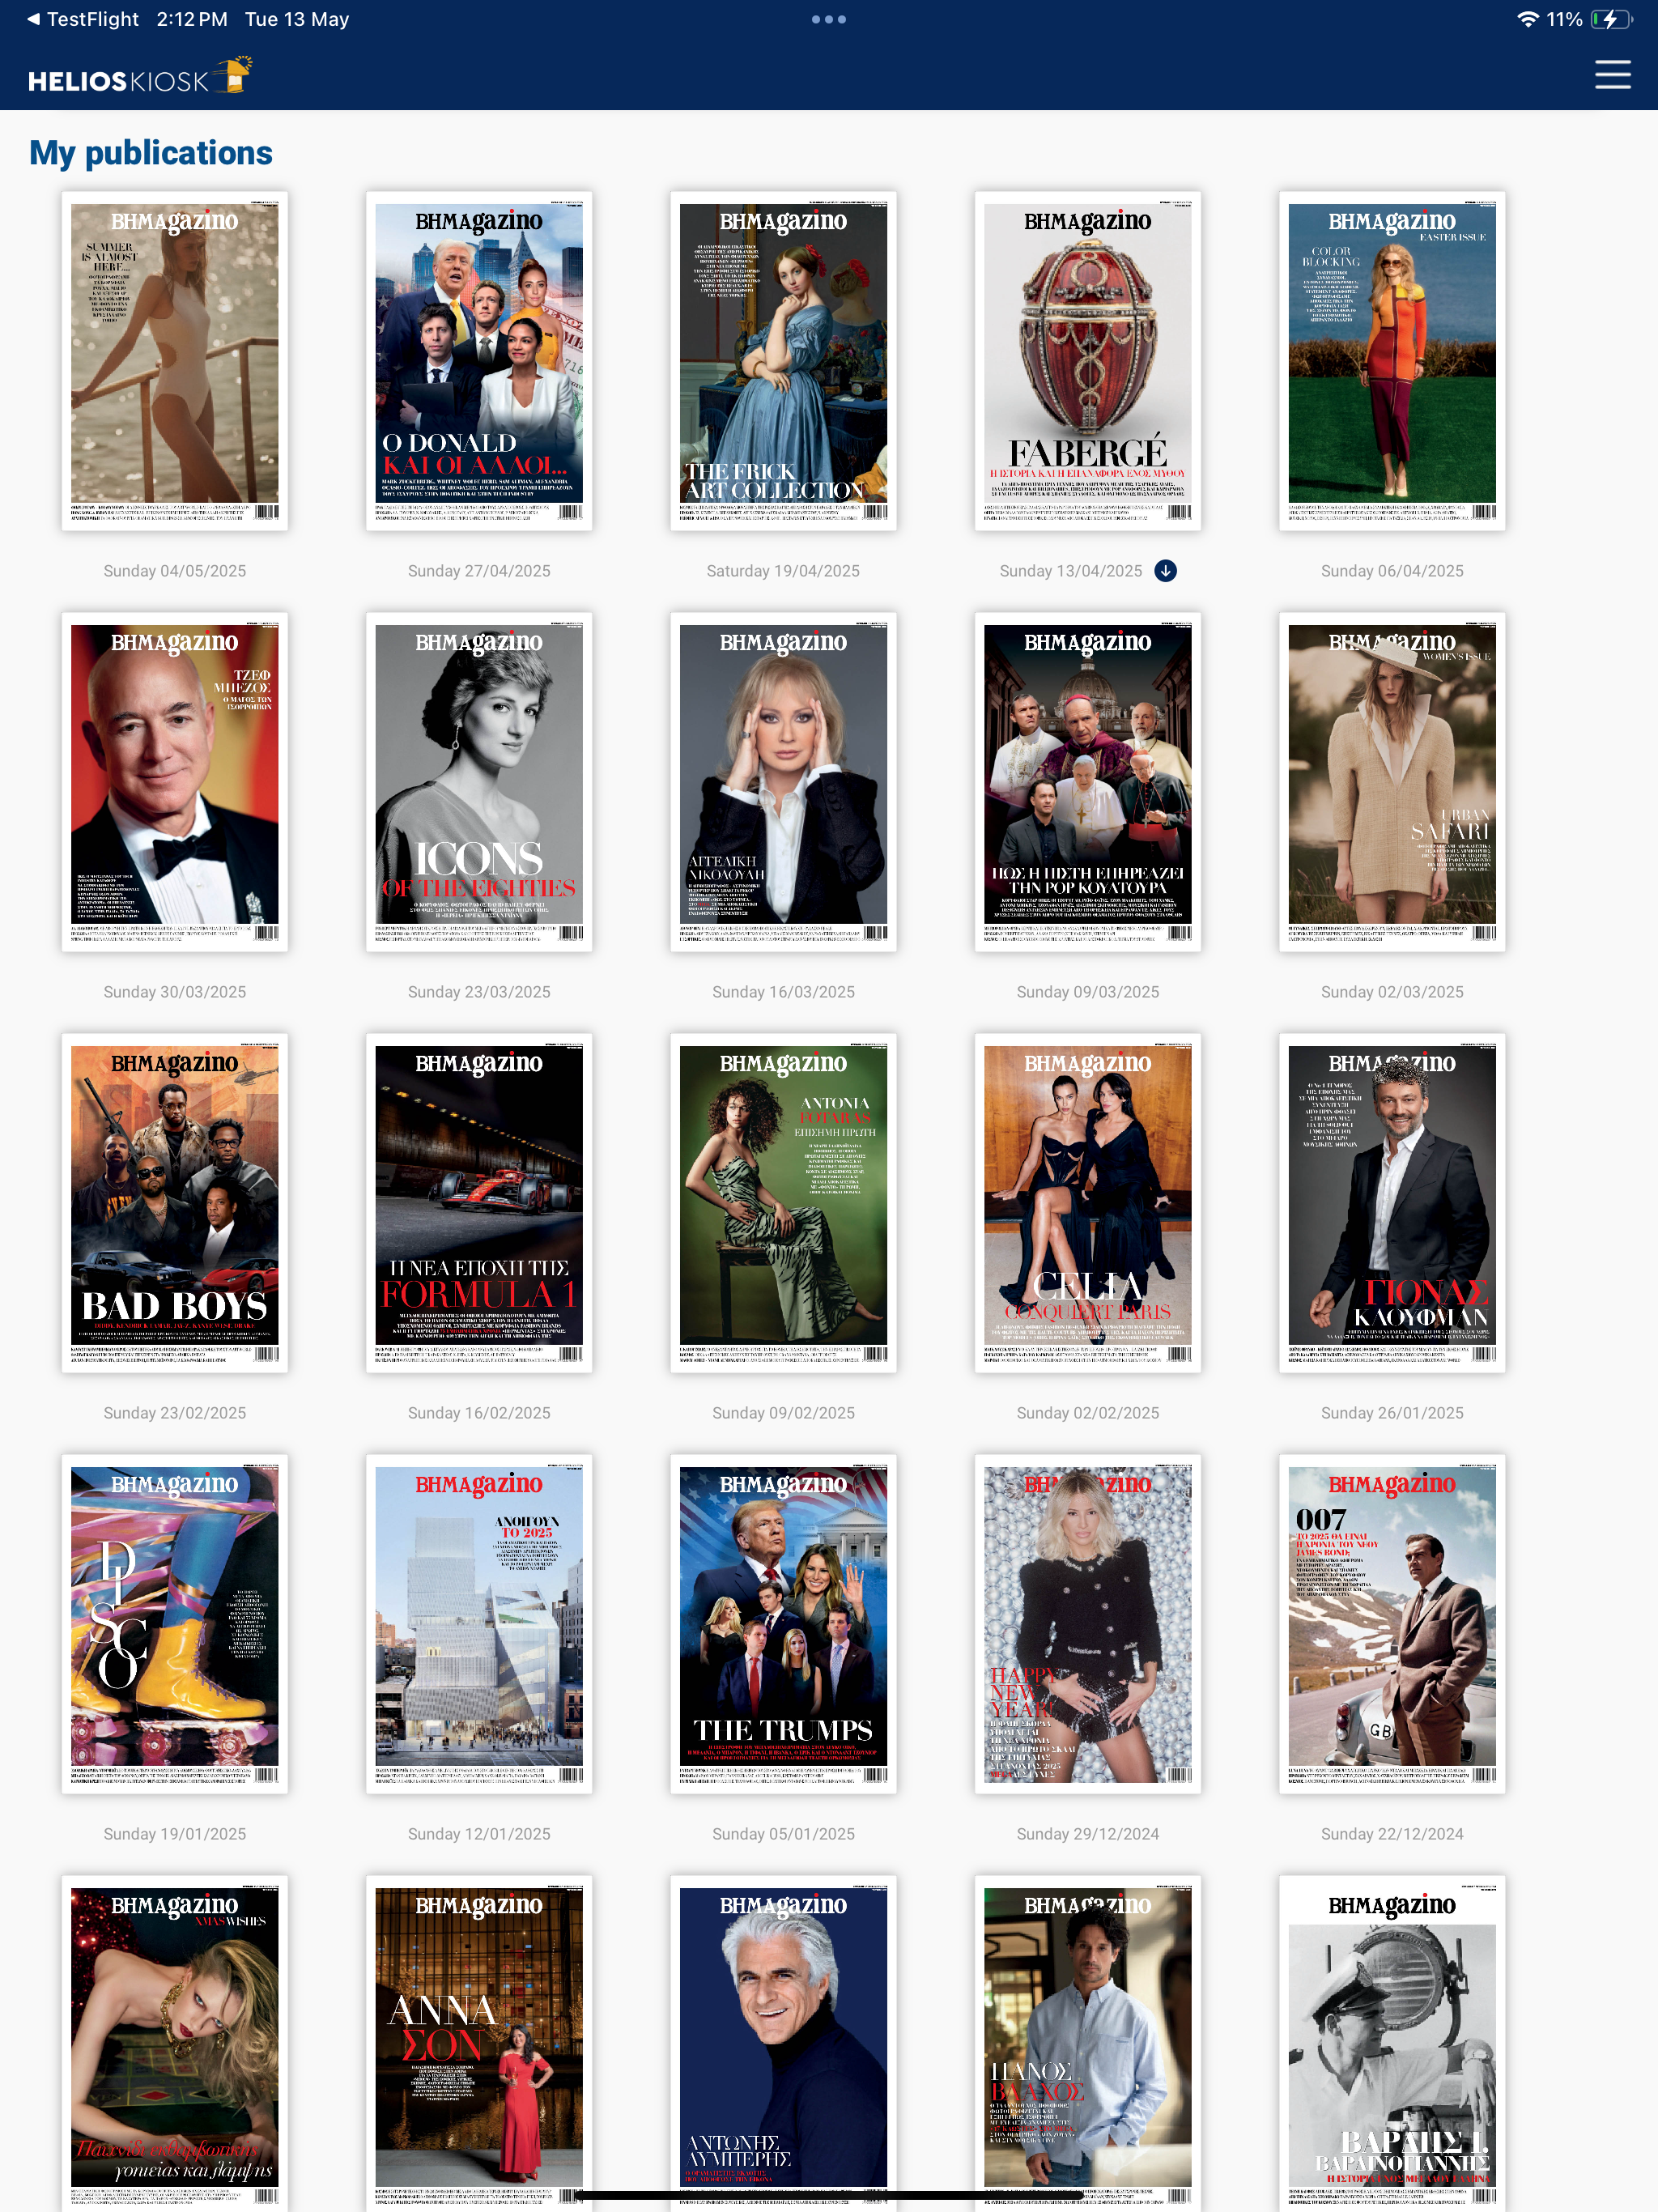Viewport: 1658px width, 2212px height.
Task: Tap the home indicator bar
Action: pyautogui.click(x=829, y=2196)
